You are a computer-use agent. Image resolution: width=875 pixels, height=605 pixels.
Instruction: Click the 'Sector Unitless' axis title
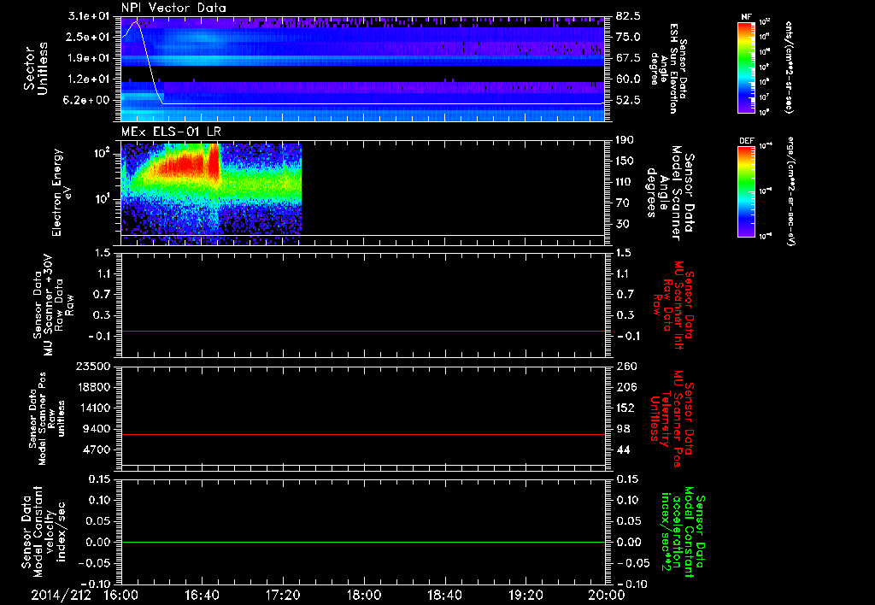(36, 68)
